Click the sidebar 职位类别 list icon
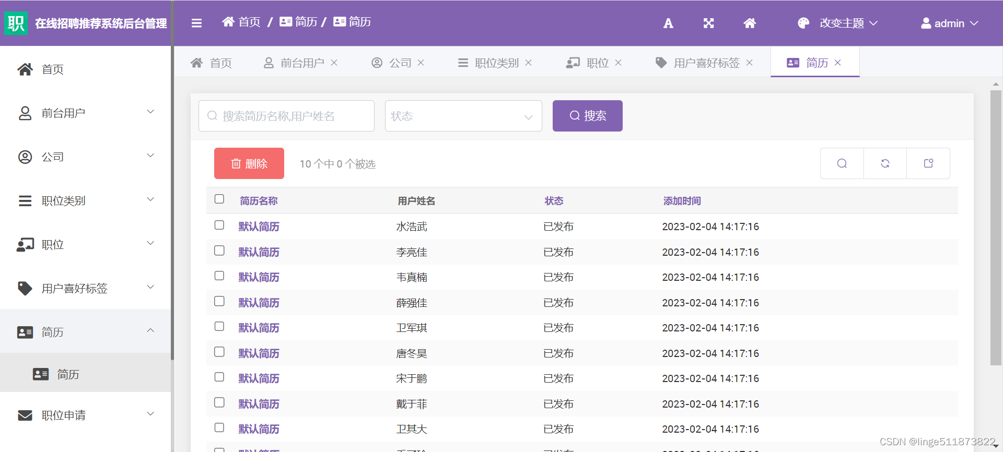Screen dimensions: 1003x452 pos(25,201)
